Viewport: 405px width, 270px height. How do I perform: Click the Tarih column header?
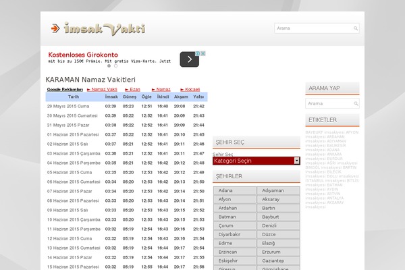tap(74, 97)
